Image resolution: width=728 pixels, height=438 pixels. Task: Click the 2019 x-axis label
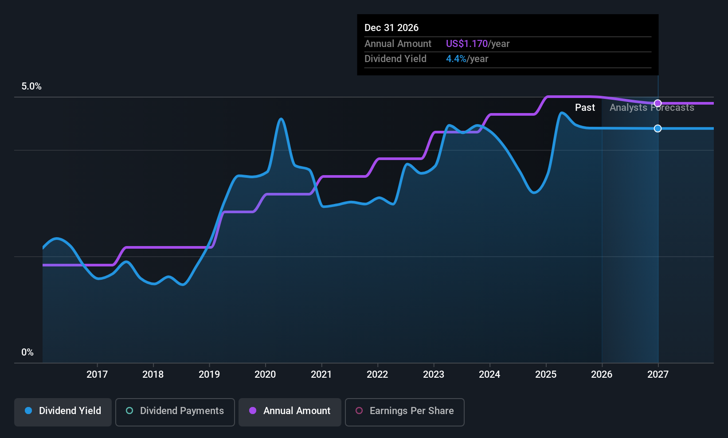(209, 375)
